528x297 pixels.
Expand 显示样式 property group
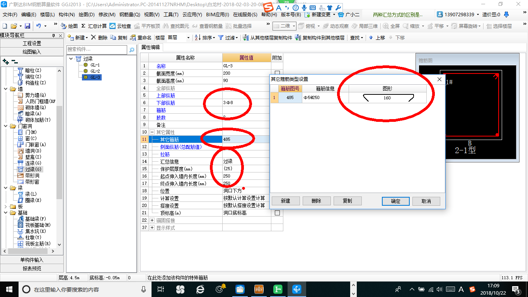click(x=152, y=228)
